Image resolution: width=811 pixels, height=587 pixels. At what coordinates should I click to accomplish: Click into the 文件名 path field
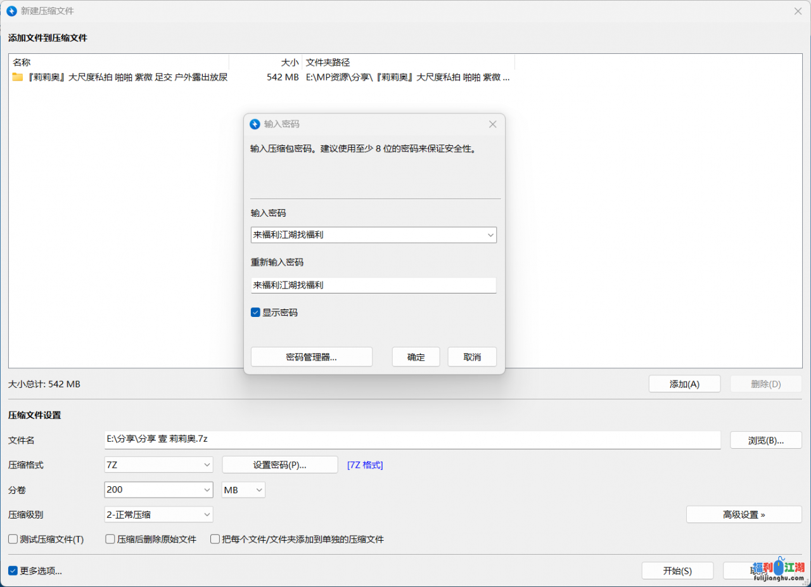[x=412, y=440]
